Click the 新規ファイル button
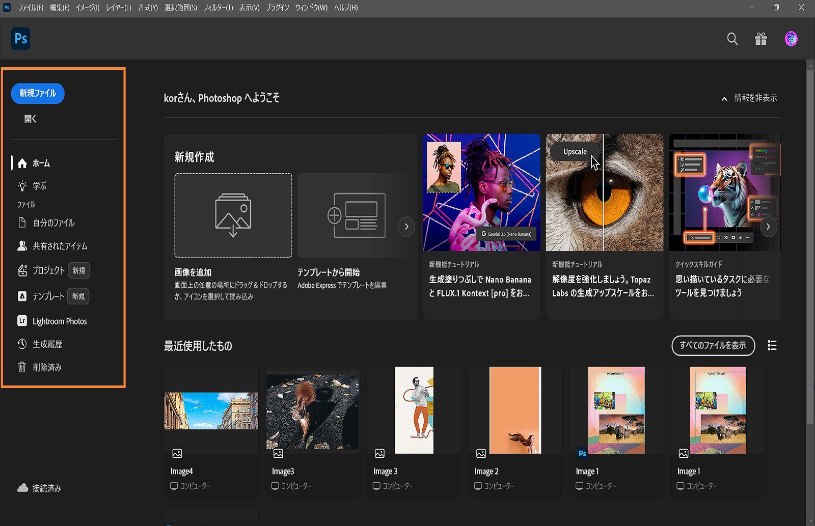The image size is (815, 526). click(38, 93)
